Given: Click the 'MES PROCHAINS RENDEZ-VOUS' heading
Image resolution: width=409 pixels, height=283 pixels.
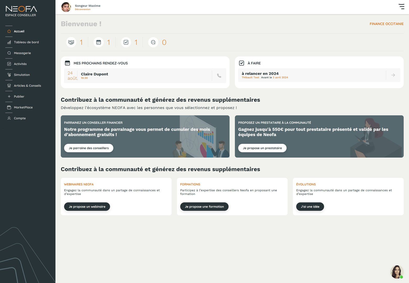Looking at the screenshot, I should click(x=101, y=63).
